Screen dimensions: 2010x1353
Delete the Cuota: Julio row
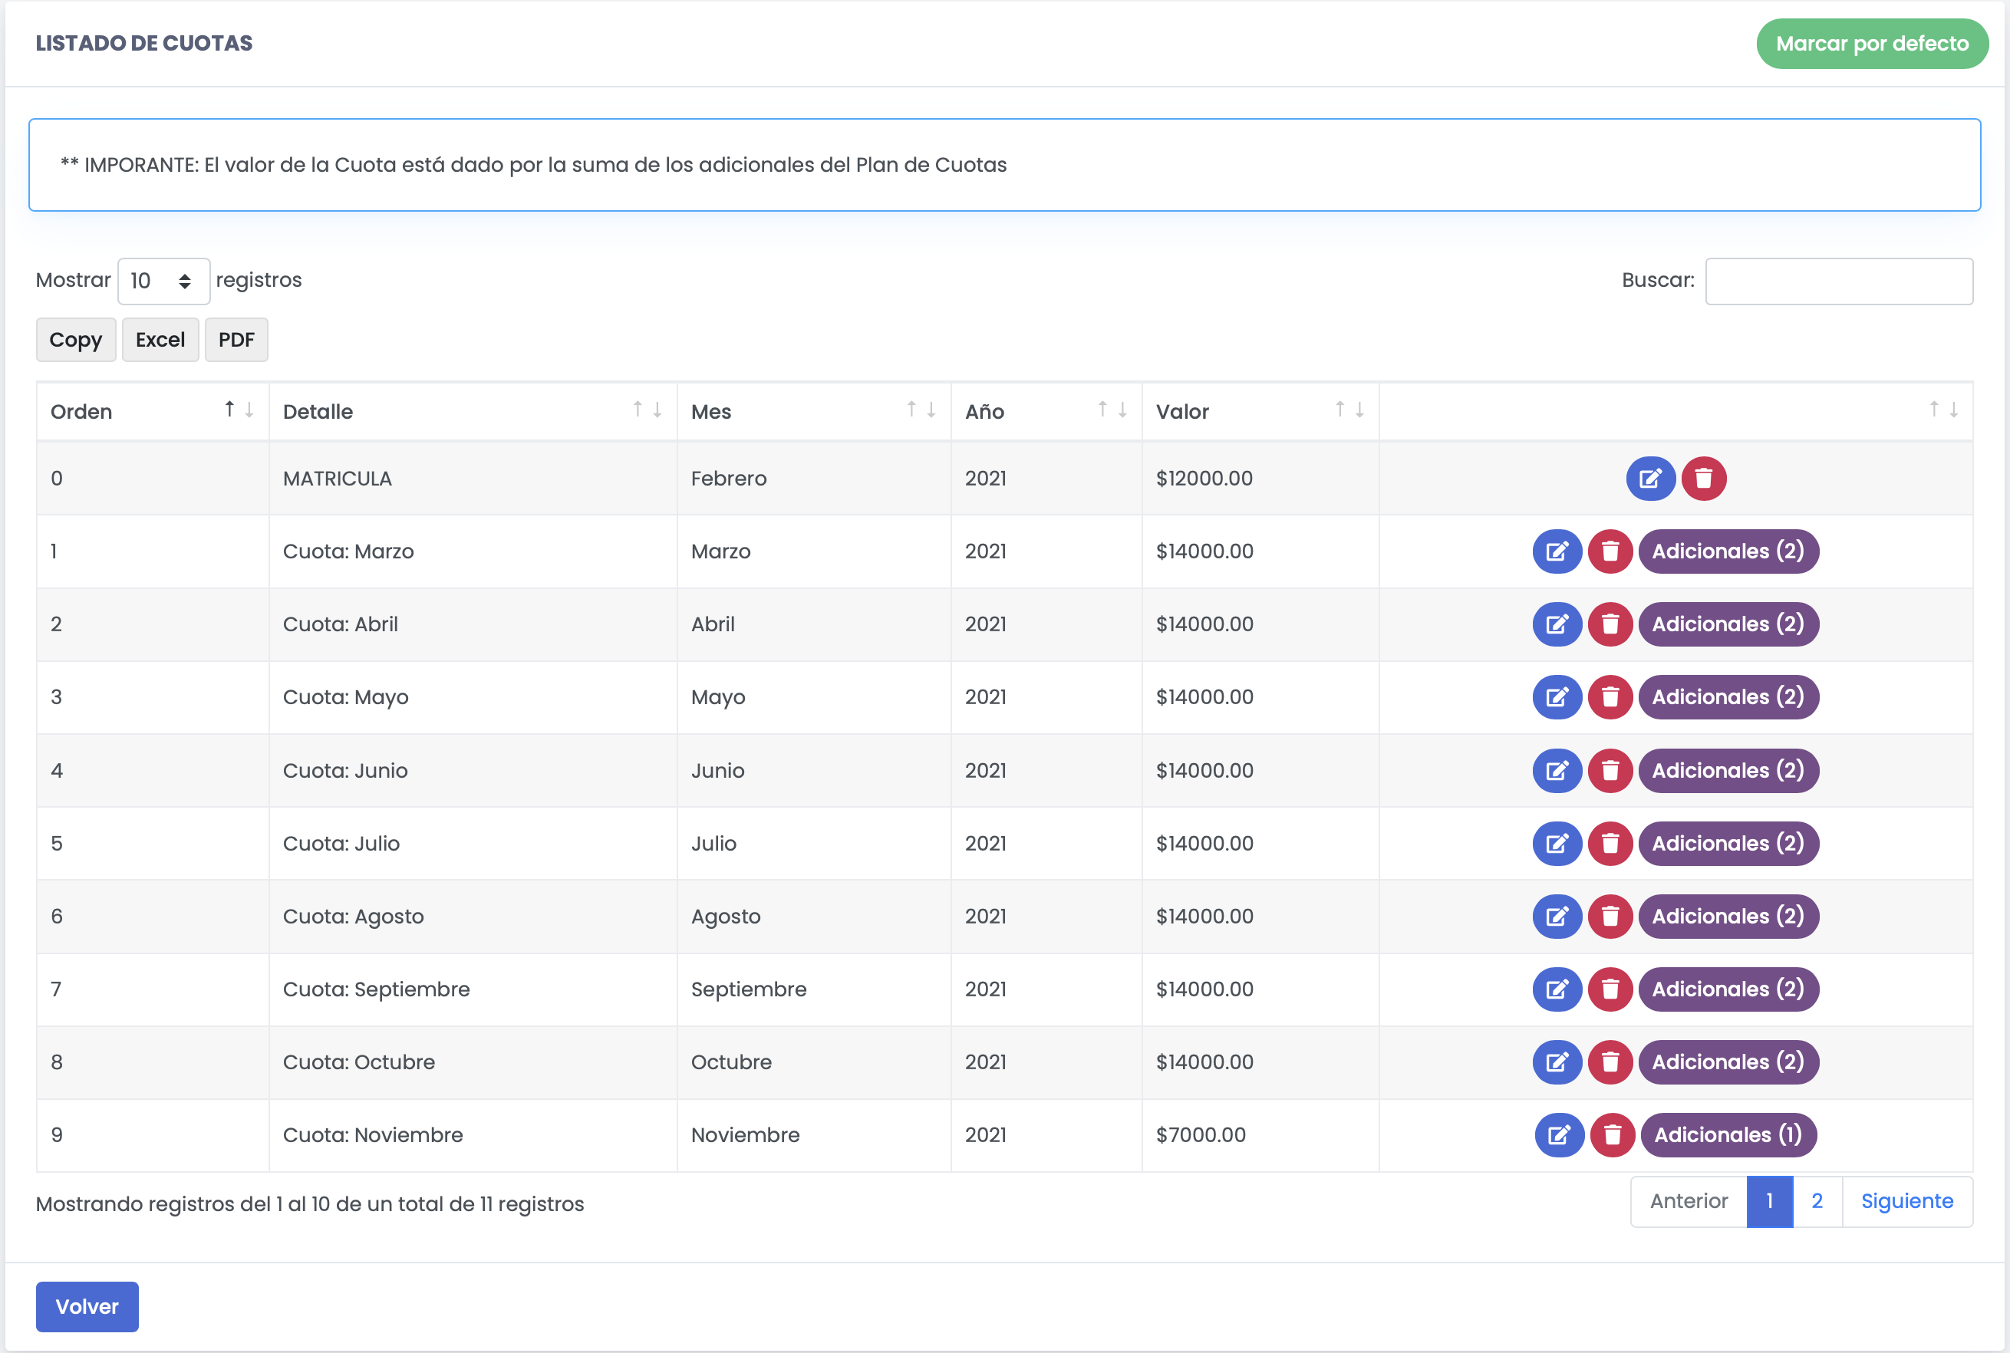click(x=1610, y=843)
